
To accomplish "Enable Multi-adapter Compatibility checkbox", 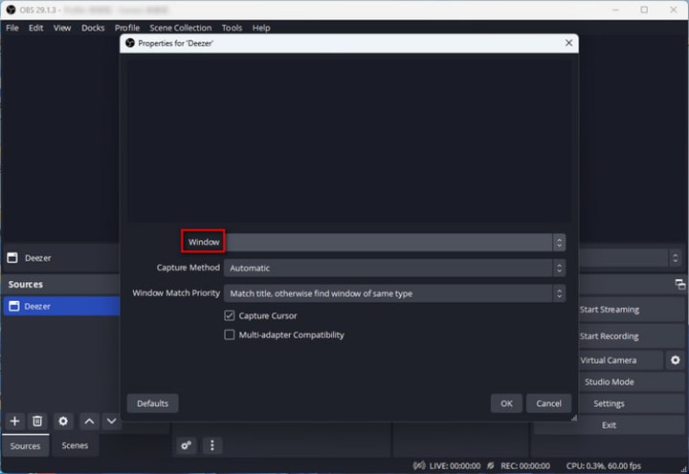I will coord(230,334).
